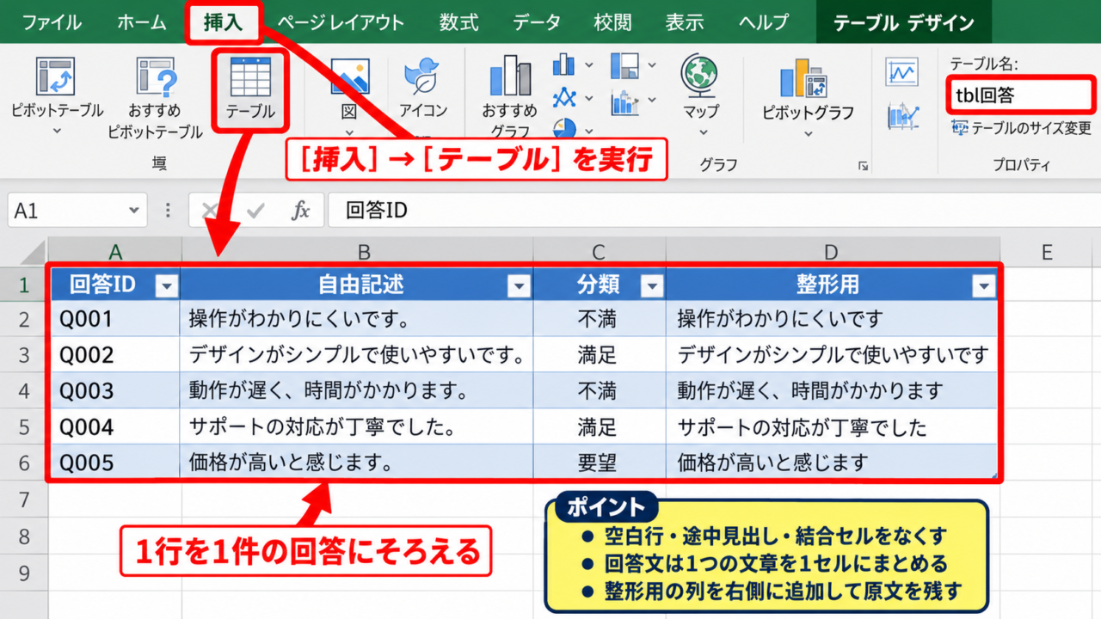Open filter dropdown for 分類 column
The height and width of the screenshot is (619, 1101).
(652, 287)
